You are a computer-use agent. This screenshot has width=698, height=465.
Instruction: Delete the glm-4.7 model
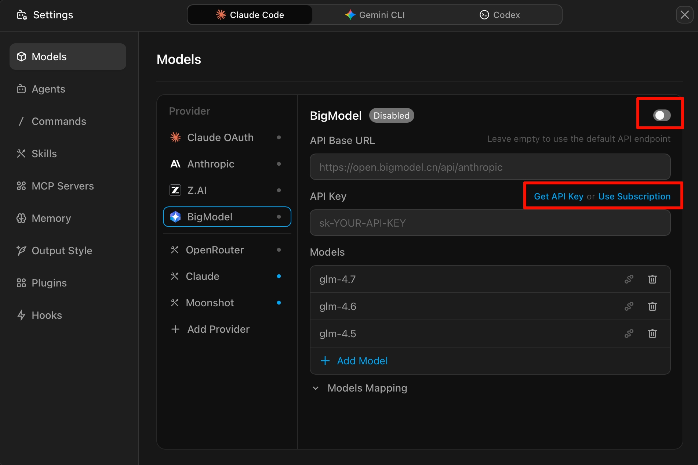652,279
